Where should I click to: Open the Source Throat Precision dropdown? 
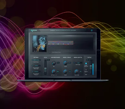[x=36, y=71]
